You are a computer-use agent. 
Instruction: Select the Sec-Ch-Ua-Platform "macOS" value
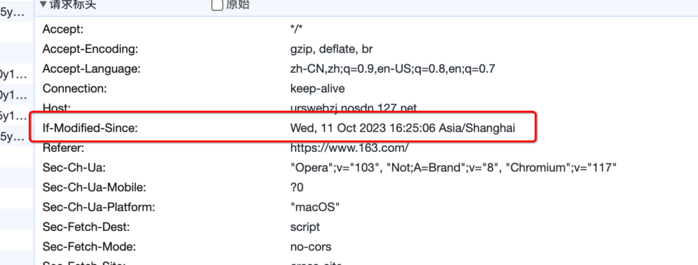click(x=315, y=207)
